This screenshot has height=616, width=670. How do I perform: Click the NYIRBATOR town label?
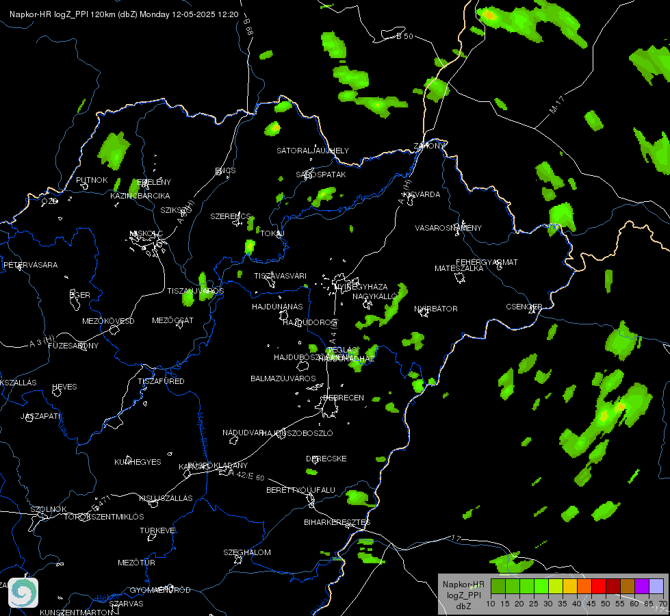[x=436, y=309]
